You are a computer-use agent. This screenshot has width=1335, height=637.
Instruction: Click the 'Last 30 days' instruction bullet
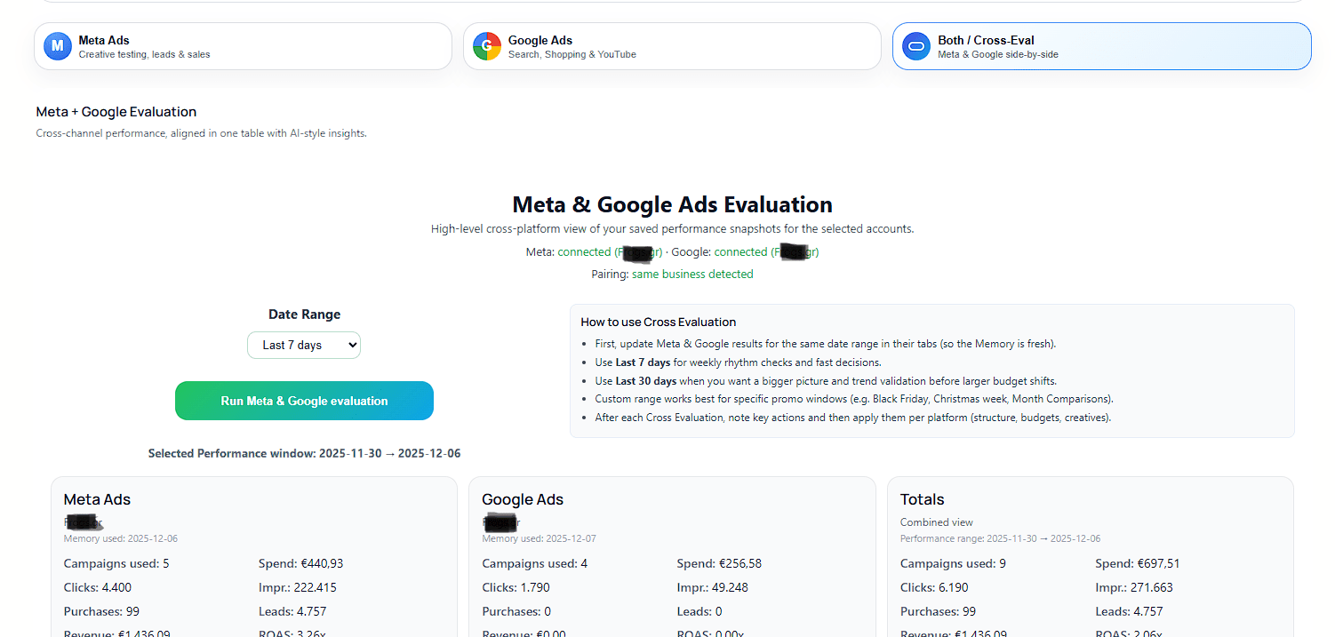tap(826, 381)
